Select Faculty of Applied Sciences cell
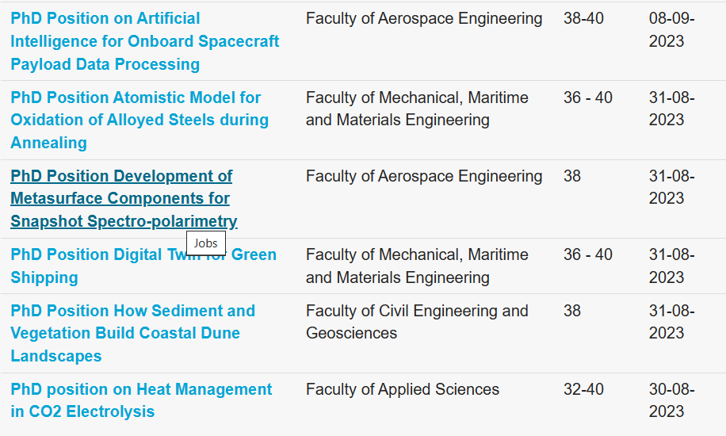 (x=403, y=389)
